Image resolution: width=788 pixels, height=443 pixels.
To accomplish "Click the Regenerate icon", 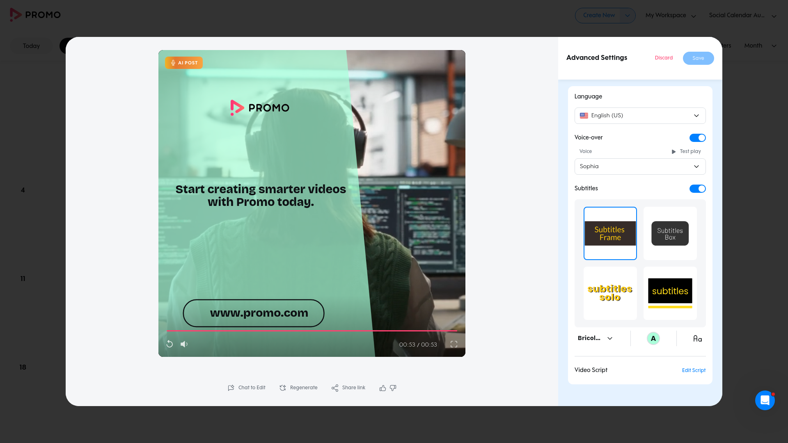I will click(x=283, y=388).
